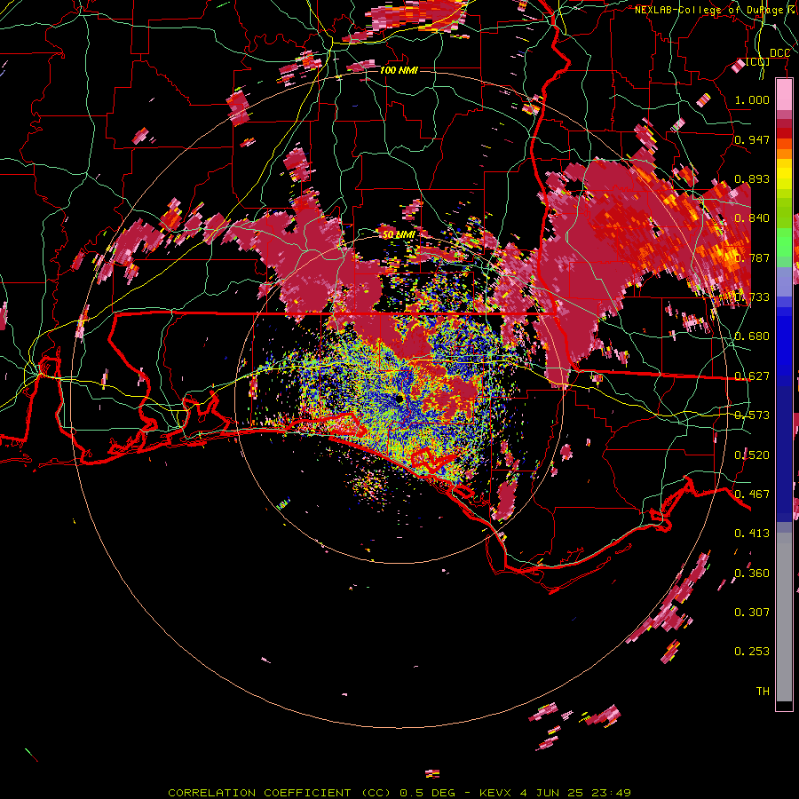Click the 'KEVX' station identifier
The image size is (799, 799).
click(497, 793)
